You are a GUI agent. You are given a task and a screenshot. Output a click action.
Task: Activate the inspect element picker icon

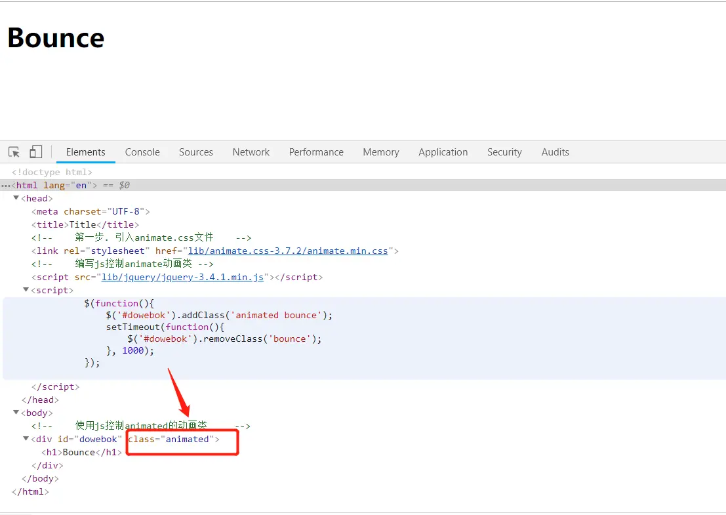tap(14, 152)
